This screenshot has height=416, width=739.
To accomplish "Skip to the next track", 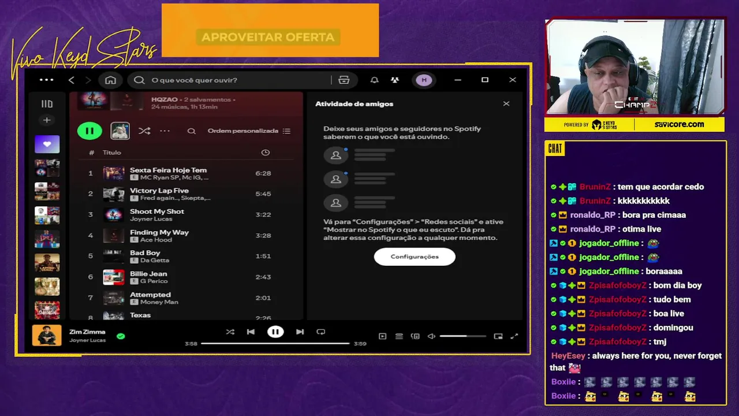I will (x=300, y=332).
